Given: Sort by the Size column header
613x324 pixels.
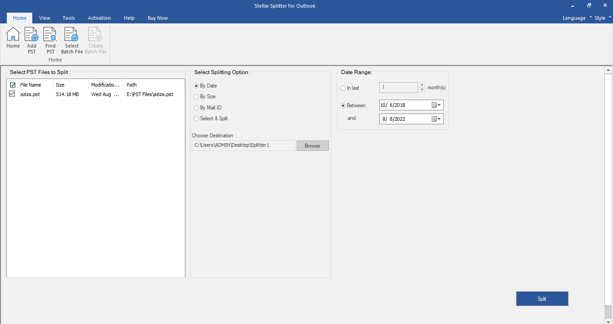Looking at the screenshot, I should [71, 85].
